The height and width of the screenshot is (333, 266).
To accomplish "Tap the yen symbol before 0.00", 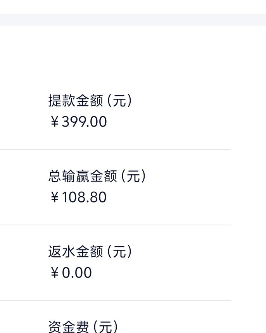I will click(54, 273).
